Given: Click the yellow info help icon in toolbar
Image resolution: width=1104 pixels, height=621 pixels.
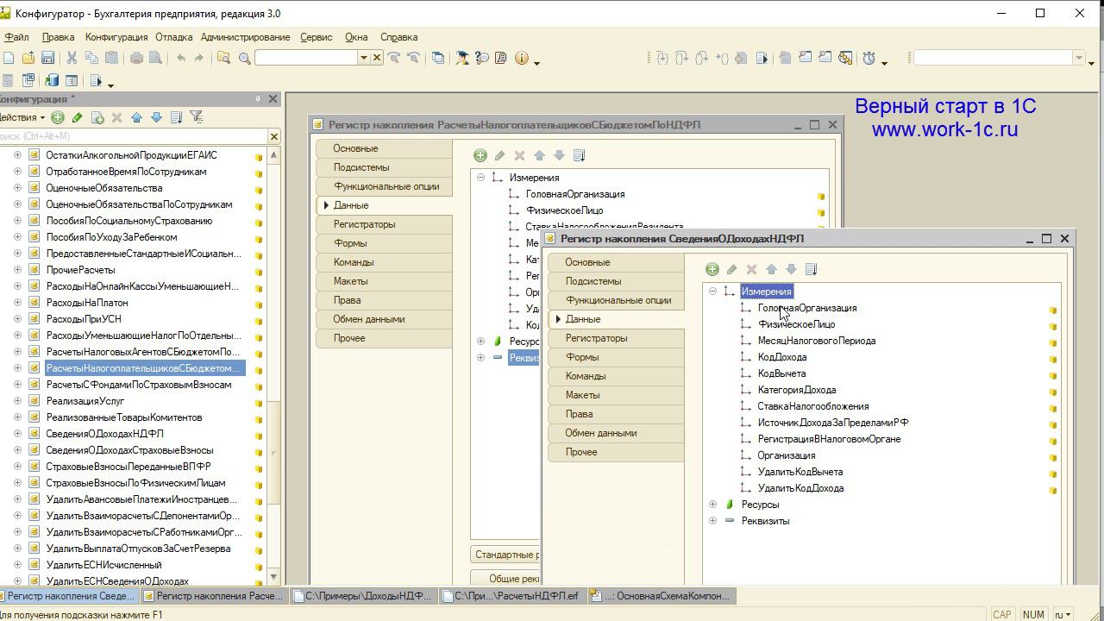Looking at the screenshot, I should pos(521,58).
